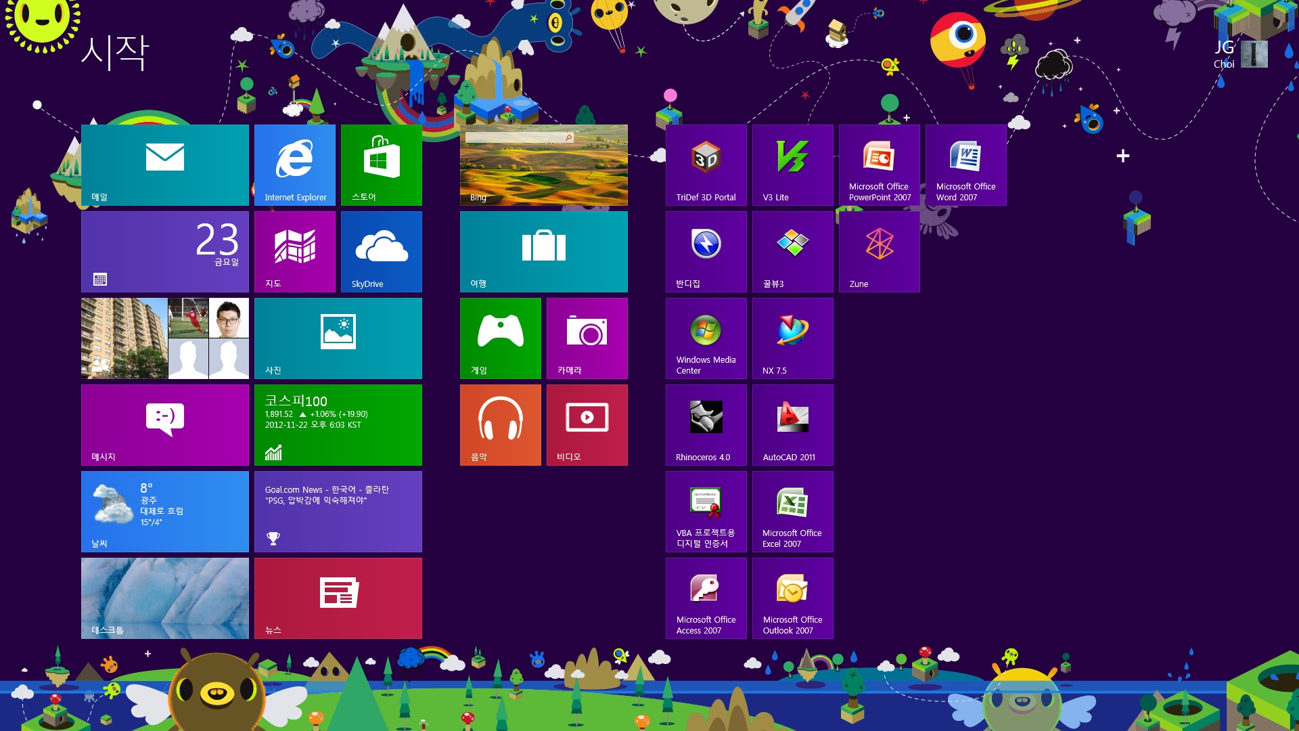Open the Maps (지도) tile

(295, 252)
